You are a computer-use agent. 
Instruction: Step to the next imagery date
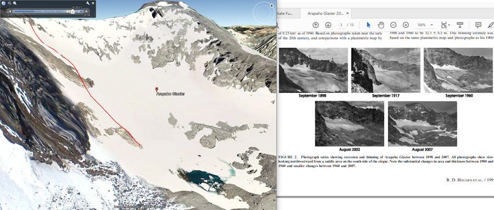[87, 12]
